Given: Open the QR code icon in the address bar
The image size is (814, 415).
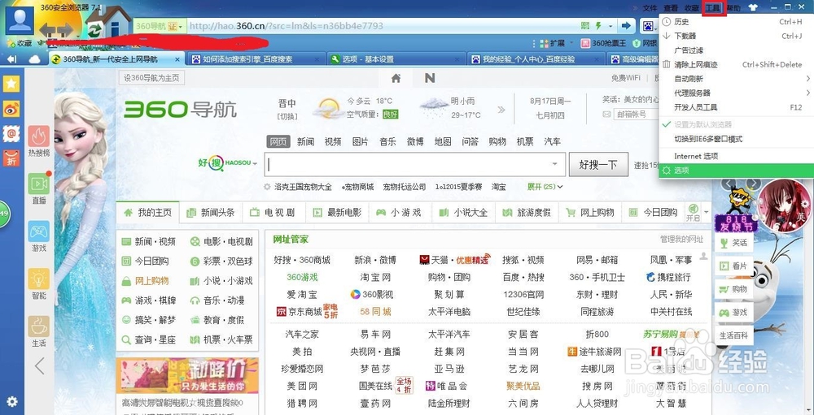Looking at the screenshot, I should coord(585,25).
